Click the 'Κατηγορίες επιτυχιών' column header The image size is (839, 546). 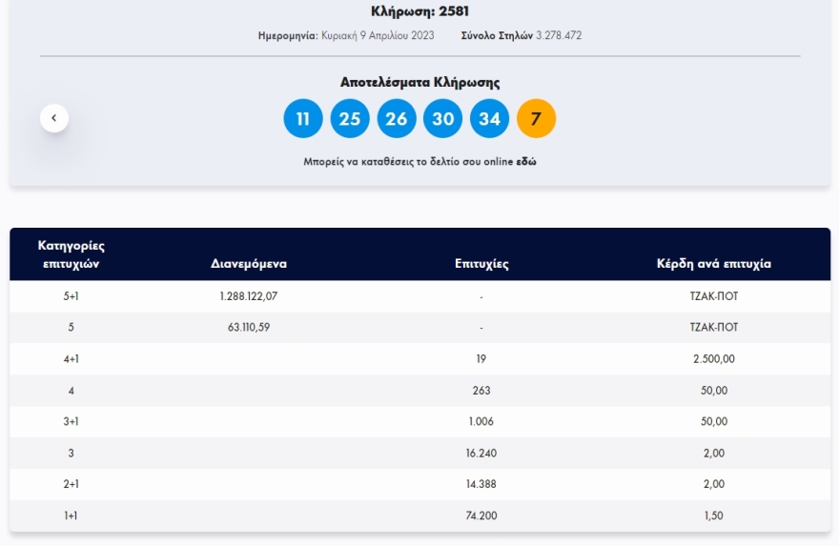(72, 254)
